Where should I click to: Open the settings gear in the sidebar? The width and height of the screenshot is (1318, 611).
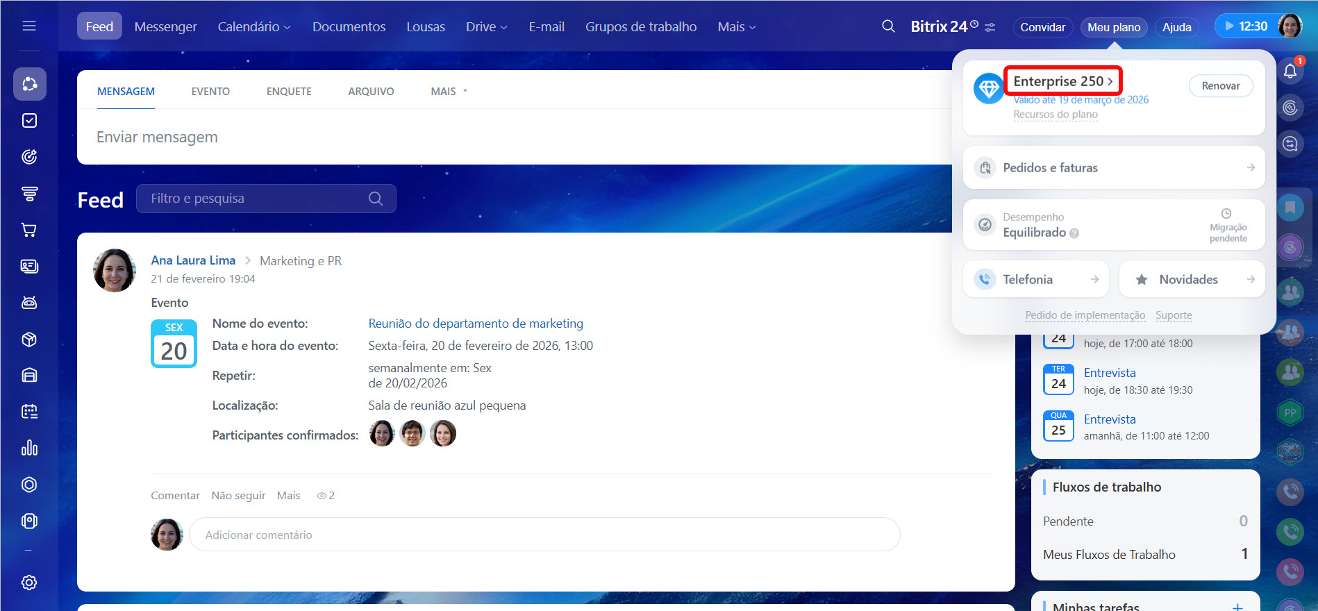point(29,583)
